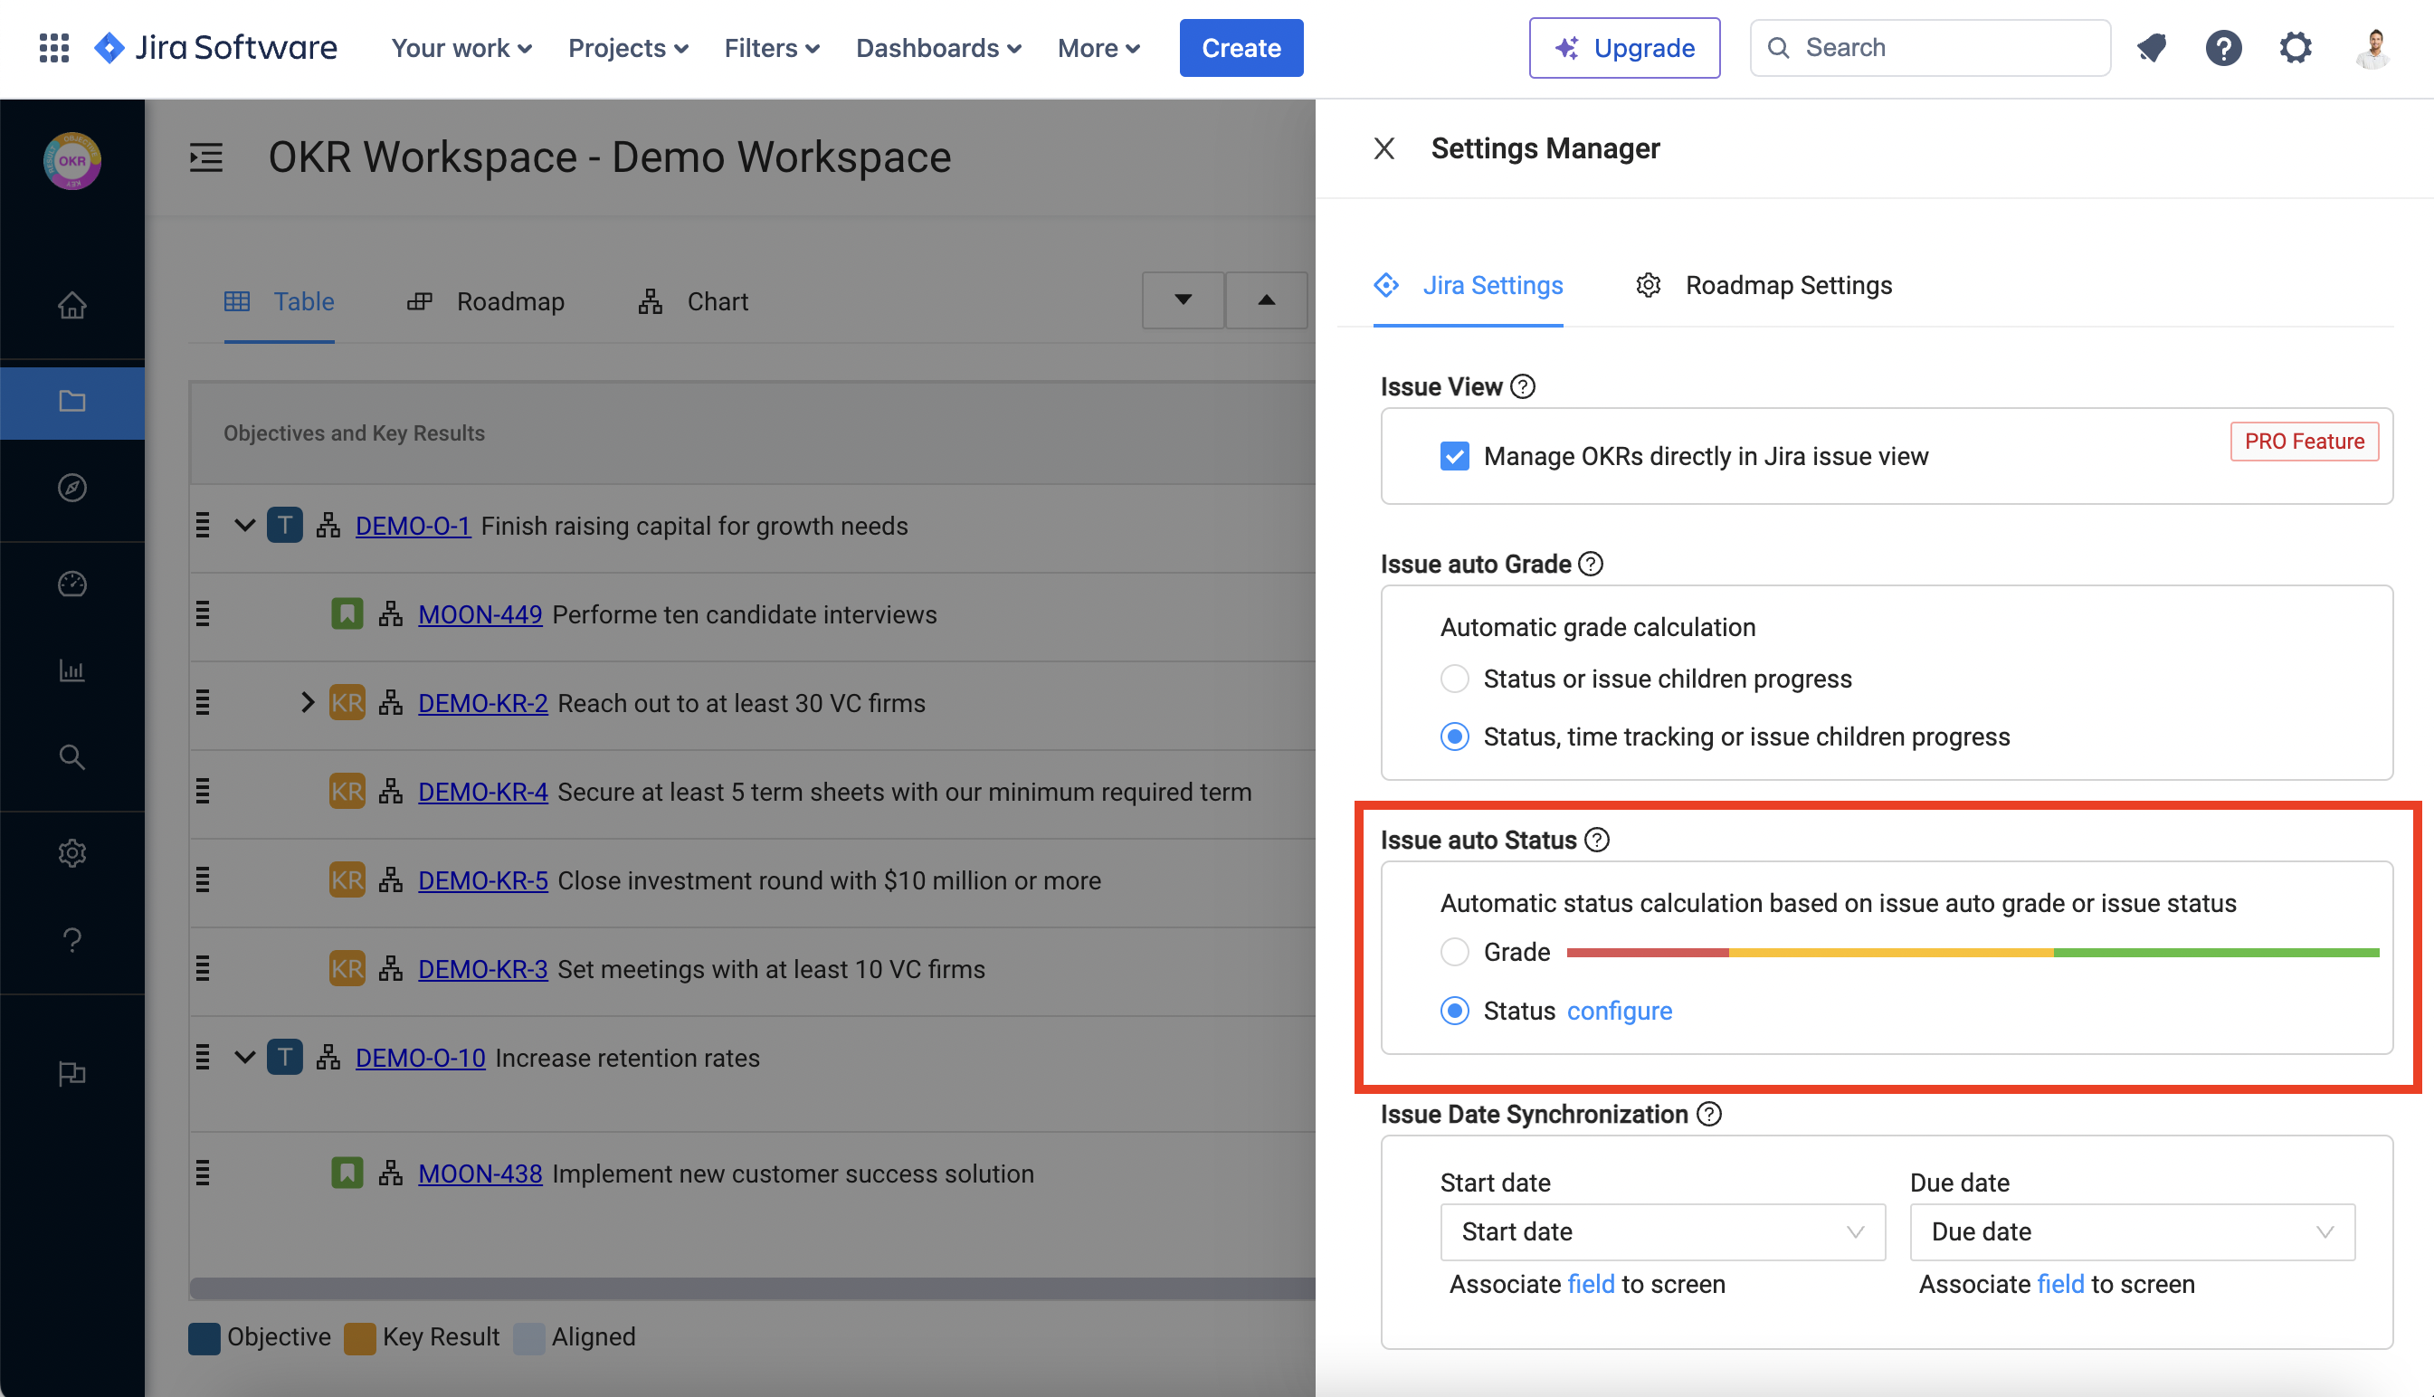Select the Grade radio option
The width and height of the screenshot is (2434, 1397).
tap(1454, 952)
